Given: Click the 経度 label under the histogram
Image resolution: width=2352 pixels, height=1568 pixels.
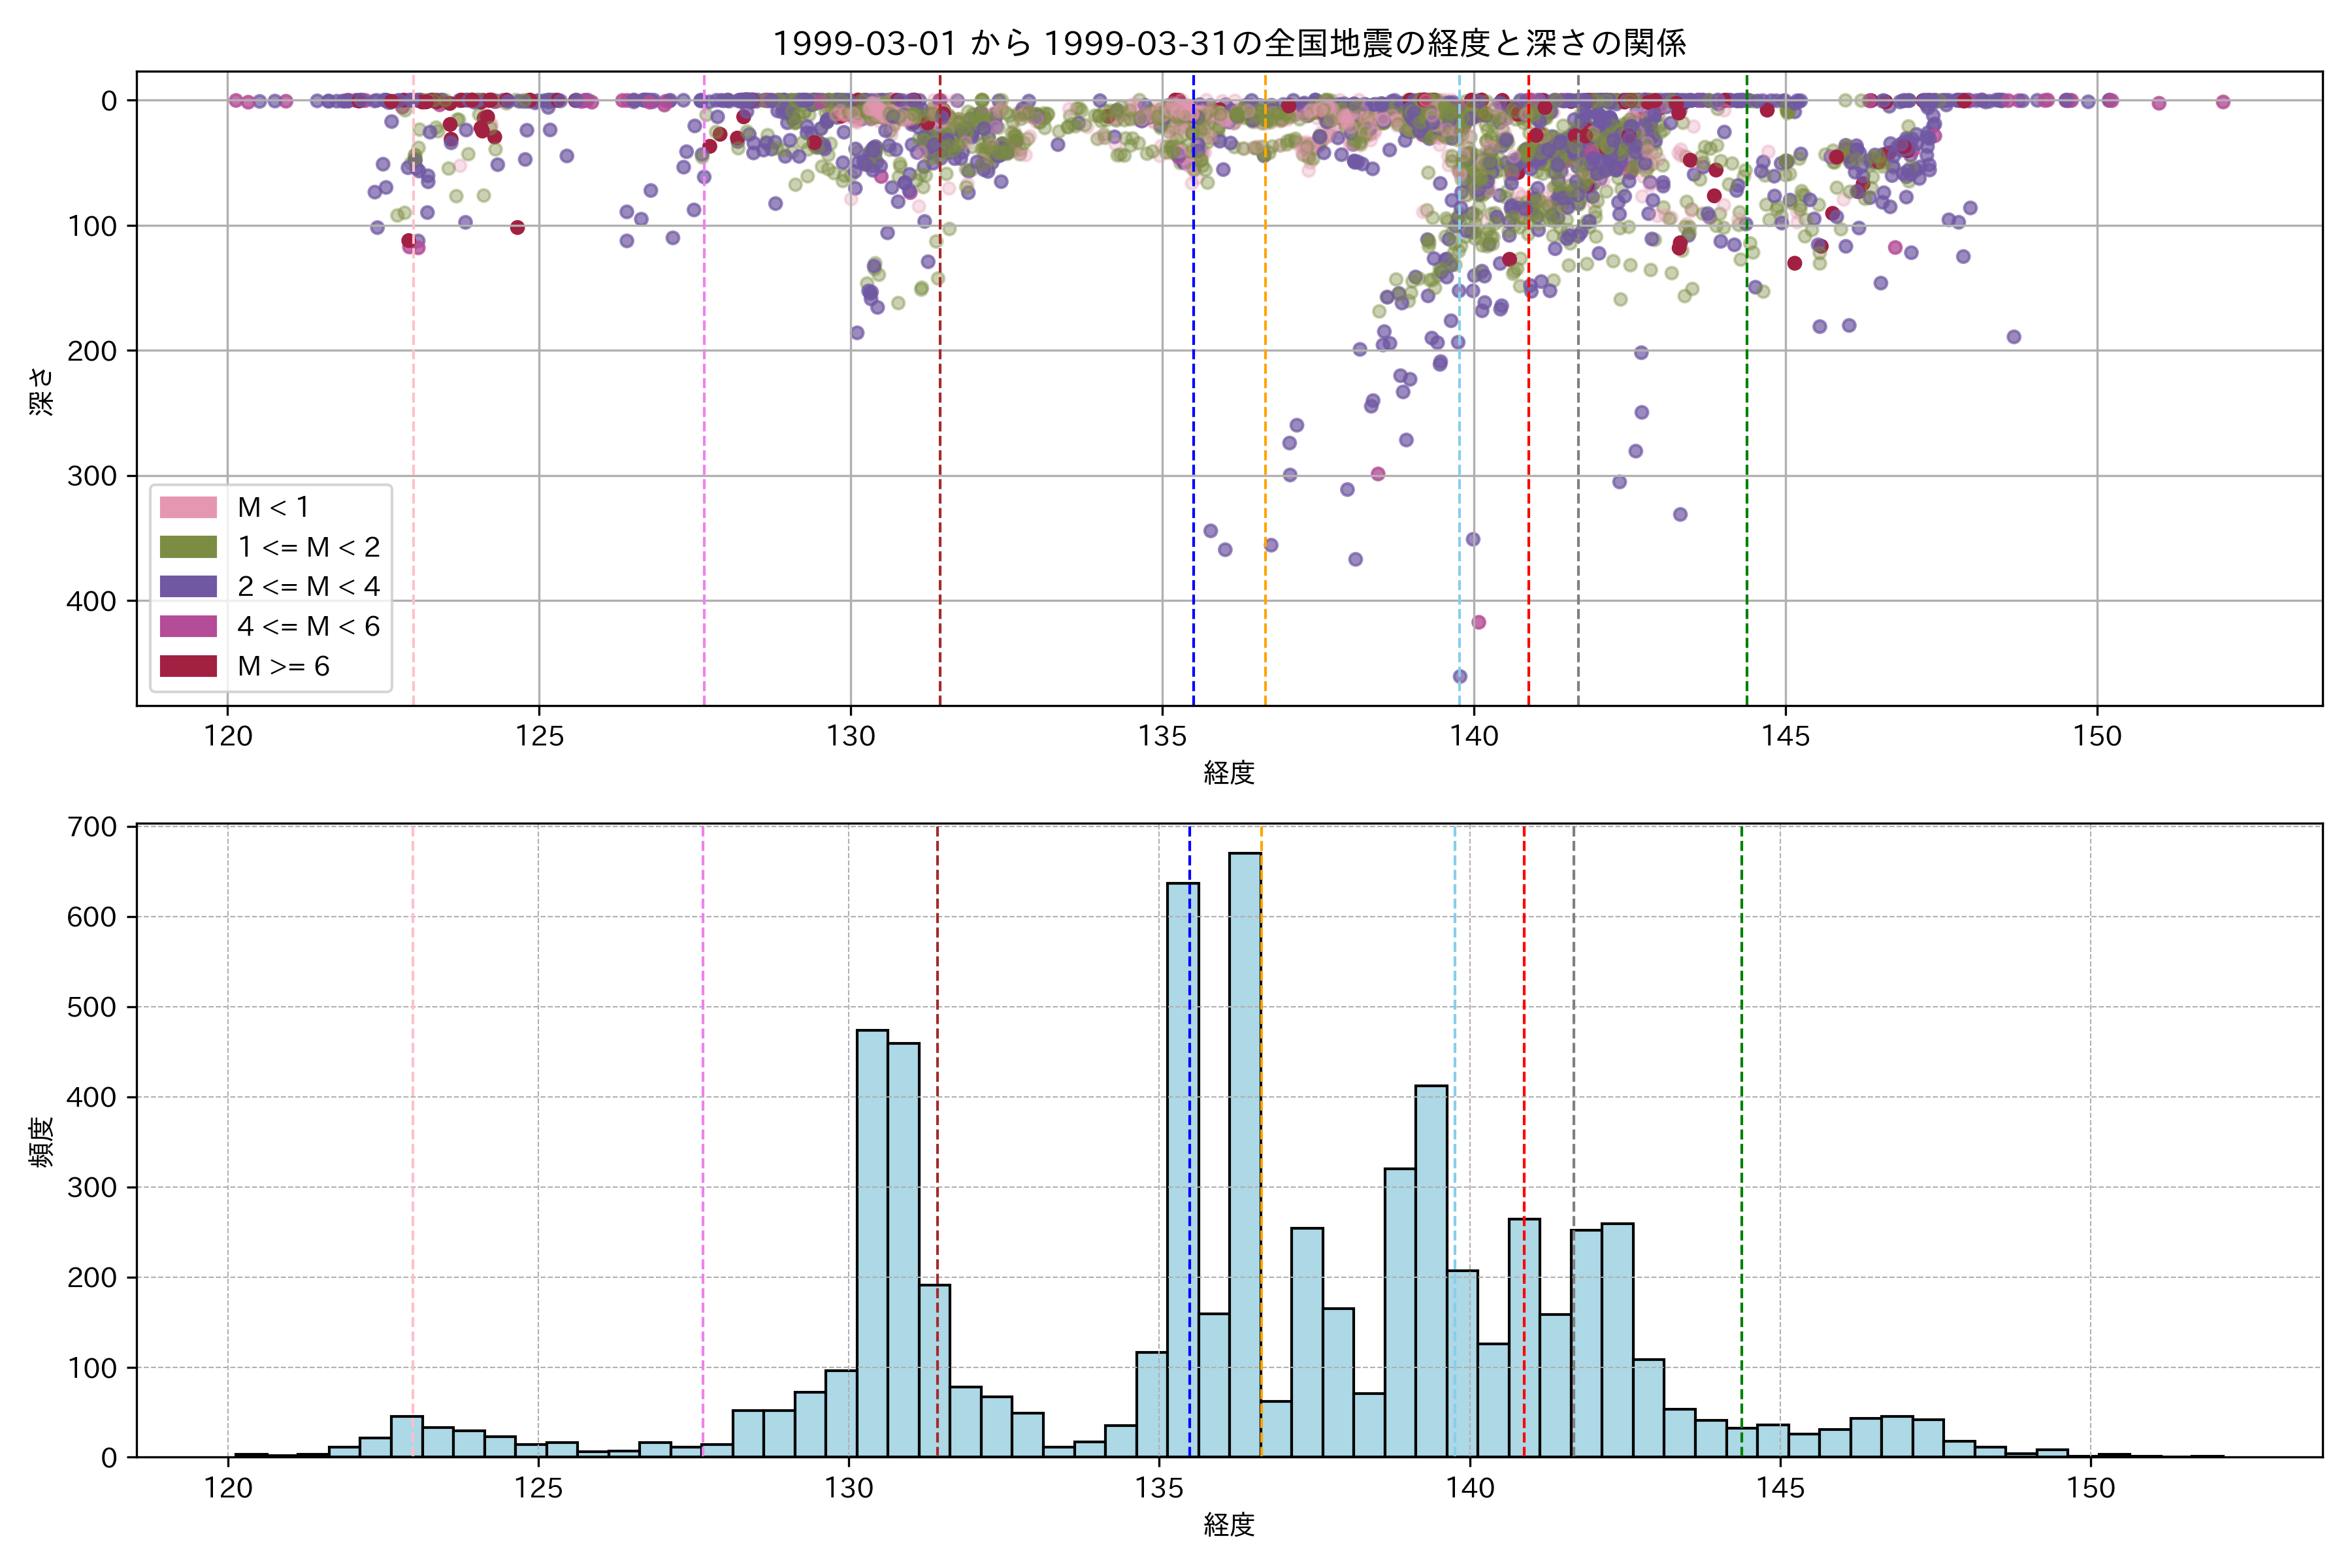Looking at the screenshot, I should coord(1229,1525).
